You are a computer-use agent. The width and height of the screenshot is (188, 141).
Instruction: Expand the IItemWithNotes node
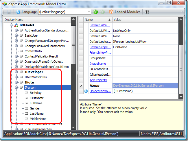click(16, 77)
